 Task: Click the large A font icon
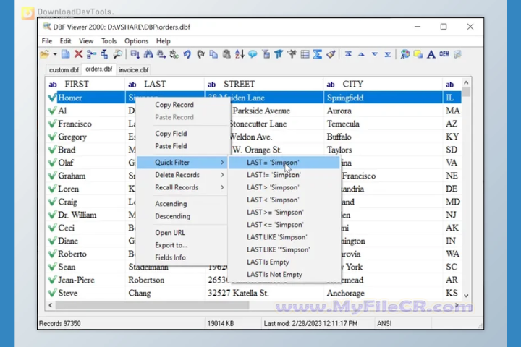tap(431, 54)
